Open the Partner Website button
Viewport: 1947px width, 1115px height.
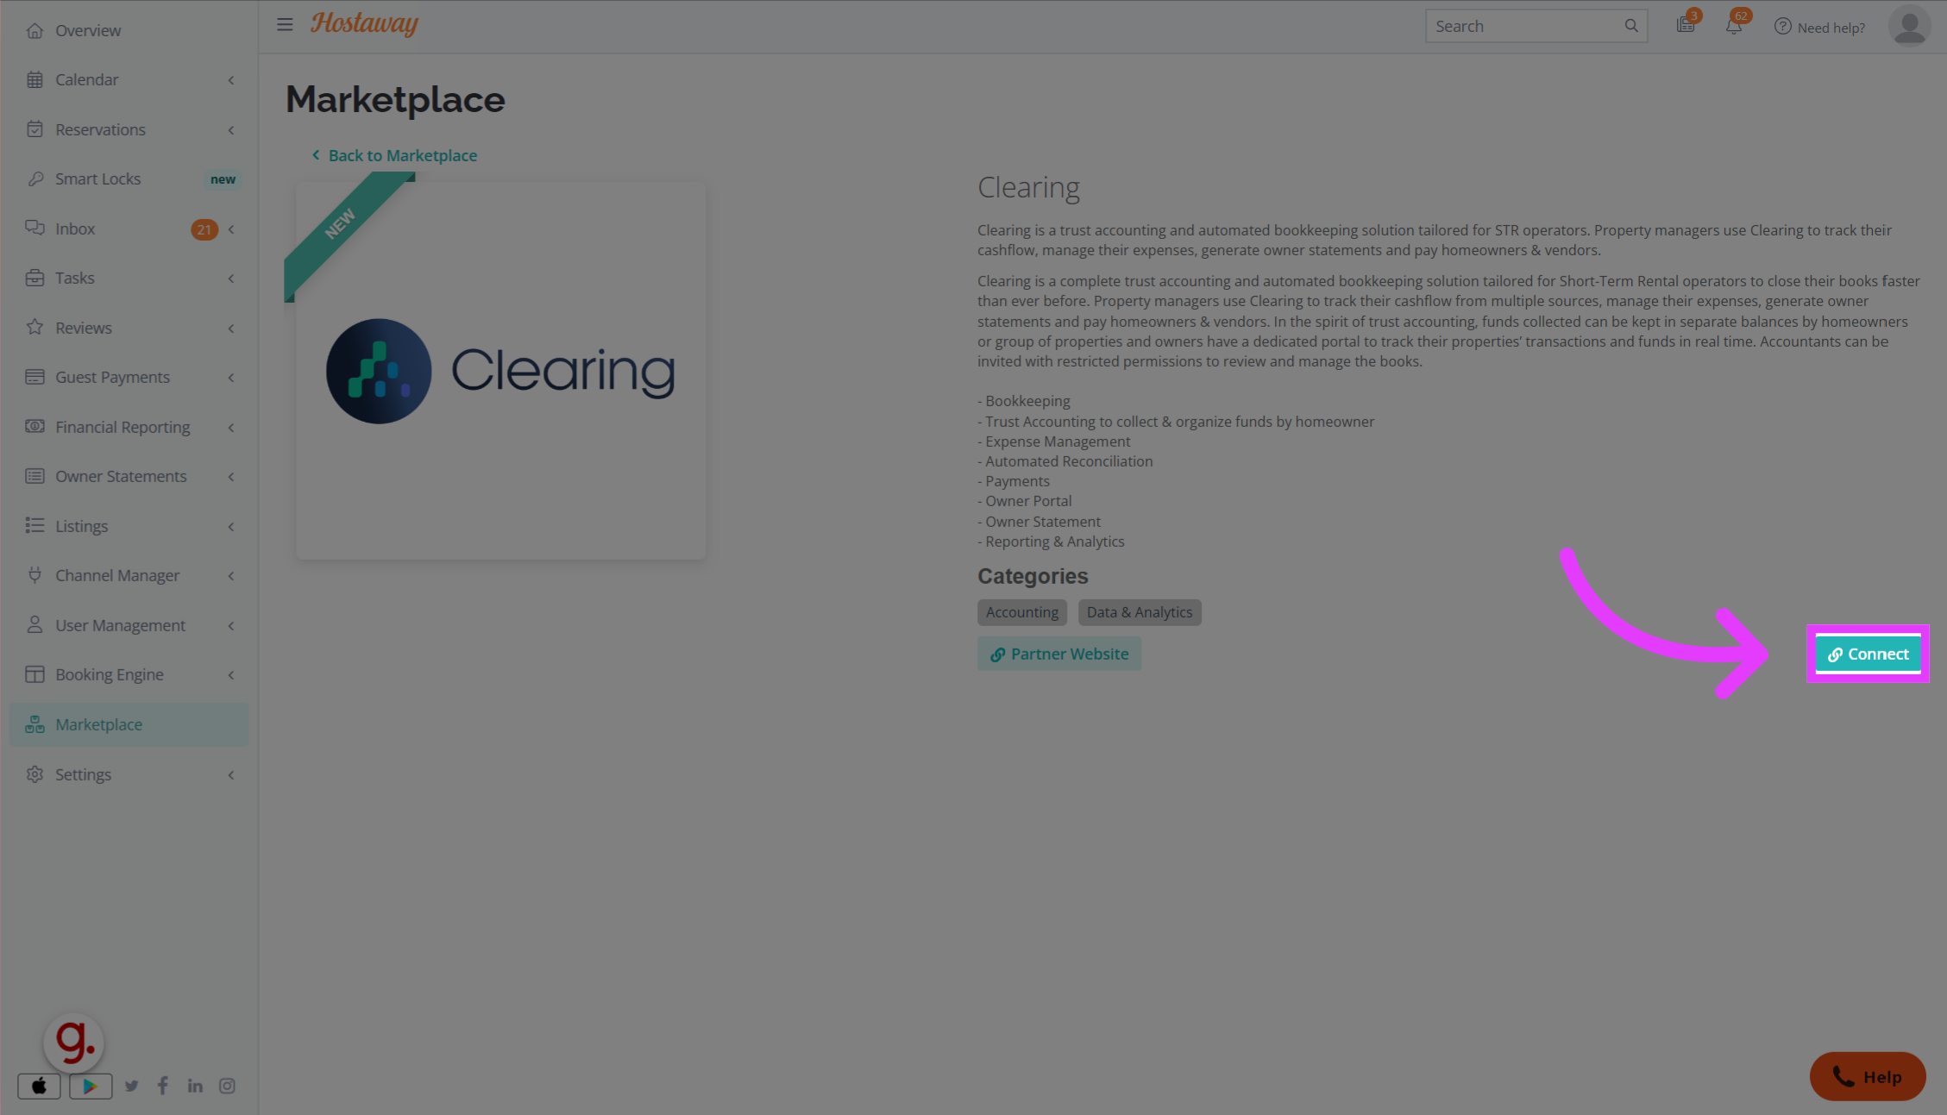pyautogui.click(x=1058, y=654)
